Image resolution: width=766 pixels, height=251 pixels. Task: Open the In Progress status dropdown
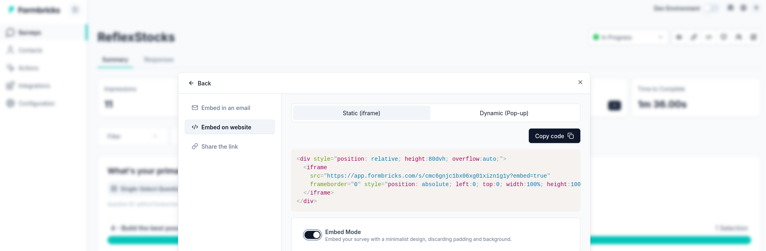(628, 37)
